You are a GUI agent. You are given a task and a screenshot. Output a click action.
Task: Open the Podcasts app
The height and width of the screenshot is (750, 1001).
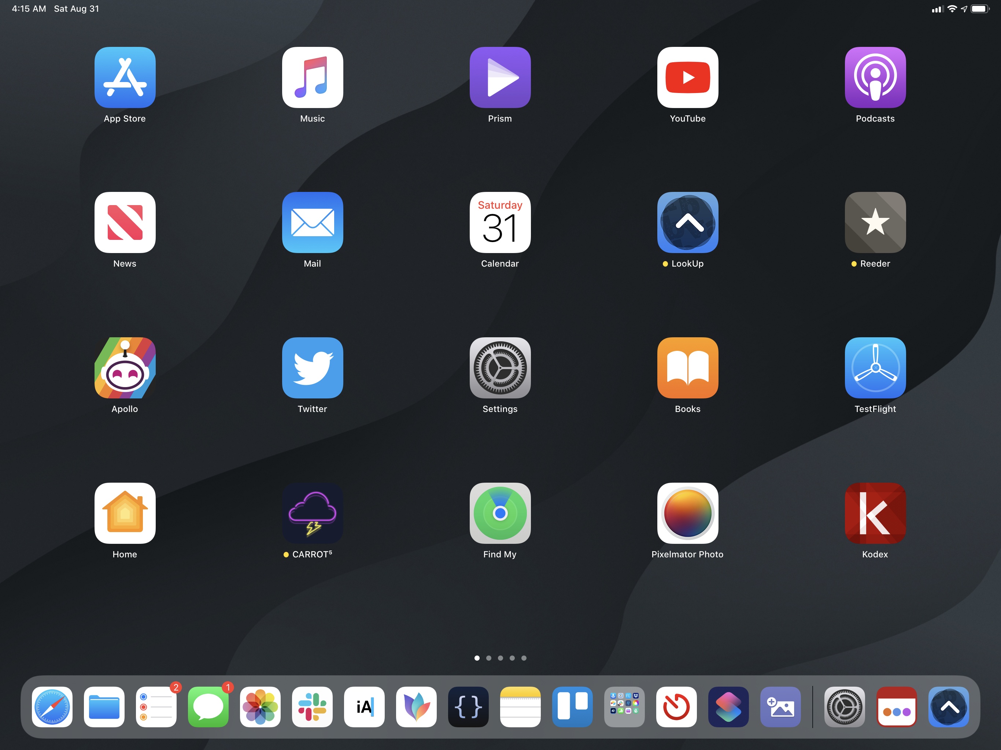[x=875, y=77]
